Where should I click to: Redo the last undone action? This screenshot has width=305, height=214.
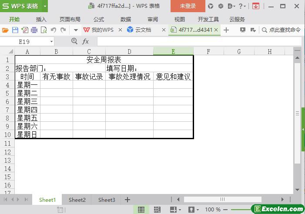[63, 30]
